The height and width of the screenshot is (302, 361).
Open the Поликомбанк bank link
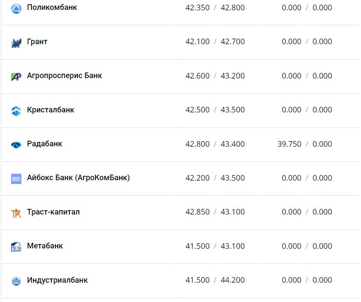[52, 7]
